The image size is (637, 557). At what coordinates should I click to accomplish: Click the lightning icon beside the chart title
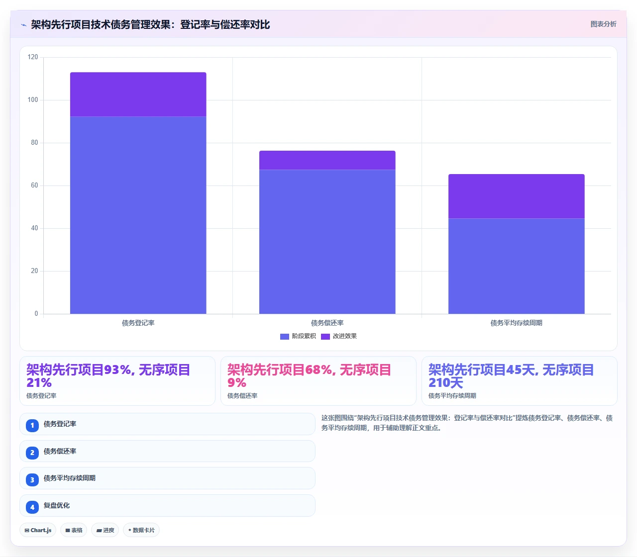(x=23, y=25)
